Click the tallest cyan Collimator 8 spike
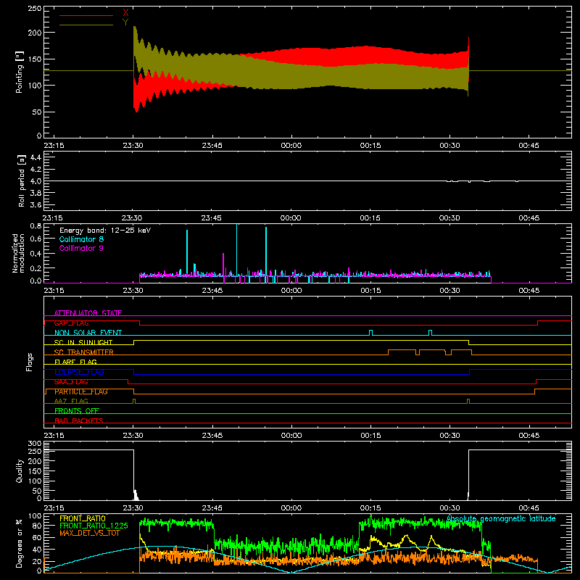580x580 pixels. point(237,252)
